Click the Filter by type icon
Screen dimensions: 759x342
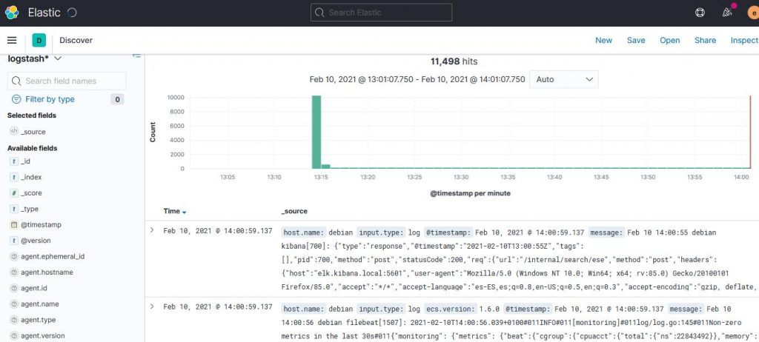coord(16,99)
